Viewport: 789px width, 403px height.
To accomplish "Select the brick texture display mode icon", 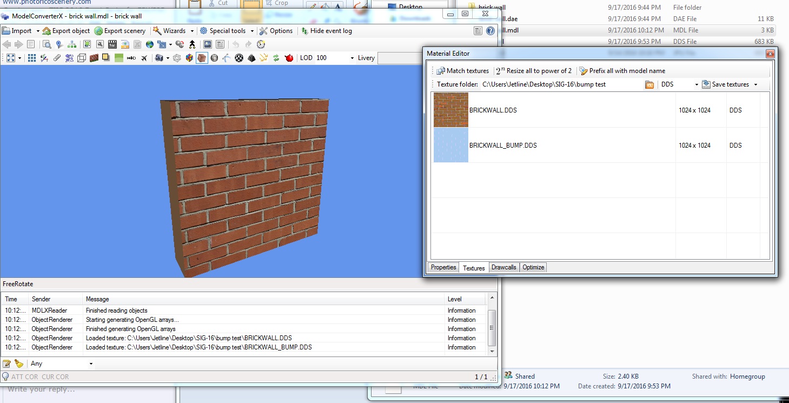I will [93, 58].
